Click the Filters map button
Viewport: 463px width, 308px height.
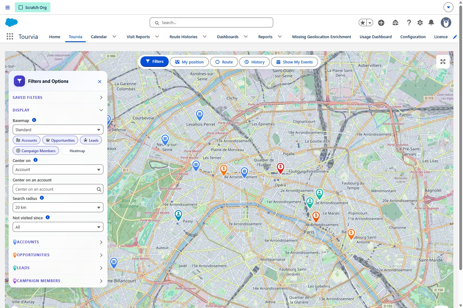pos(155,62)
